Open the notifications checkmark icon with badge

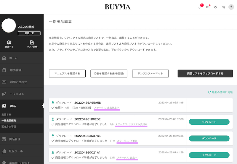tap(200, 7)
